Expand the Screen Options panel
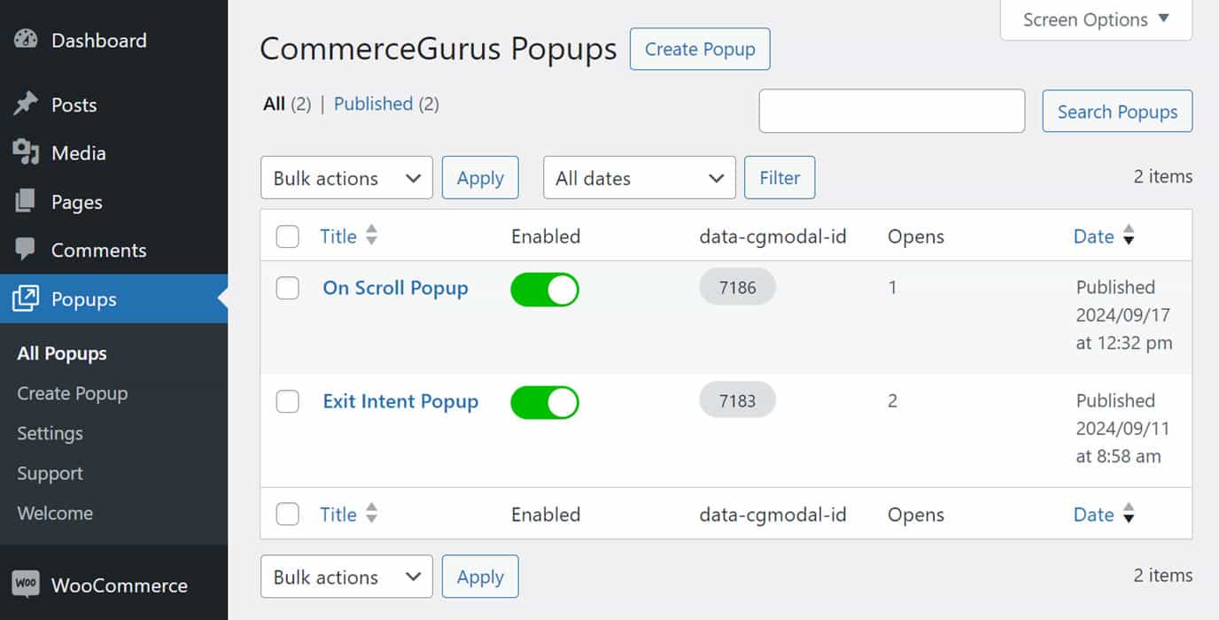Image resolution: width=1219 pixels, height=620 pixels. point(1096,19)
